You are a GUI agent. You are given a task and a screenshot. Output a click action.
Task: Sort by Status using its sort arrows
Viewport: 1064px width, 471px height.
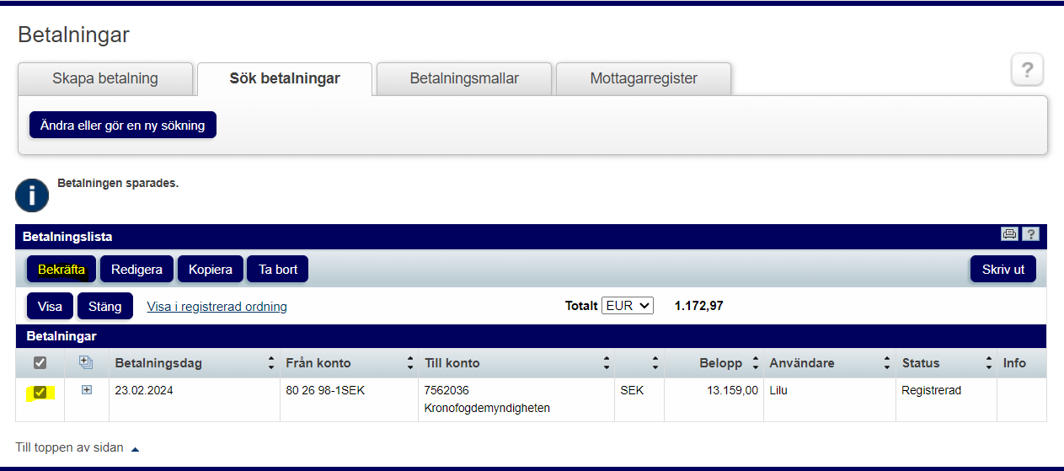pyautogui.click(x=988, y=363)
